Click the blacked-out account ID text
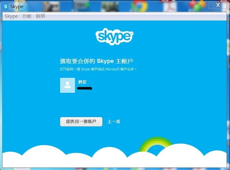The width and height of the screenshot is (230, 170). (84, 89)
